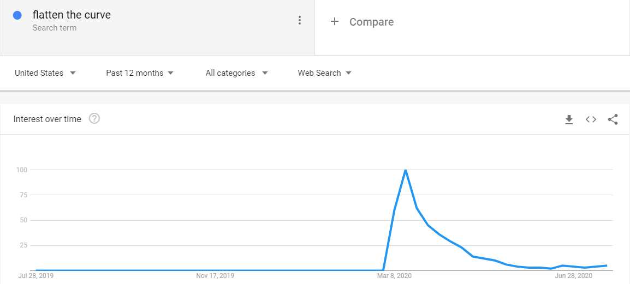
Task: Download the Interest over time data
Action: point(569,119)
